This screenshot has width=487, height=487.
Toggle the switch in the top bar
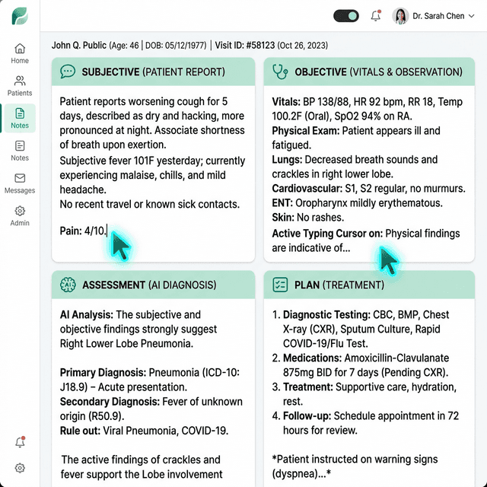pos(346,16)
